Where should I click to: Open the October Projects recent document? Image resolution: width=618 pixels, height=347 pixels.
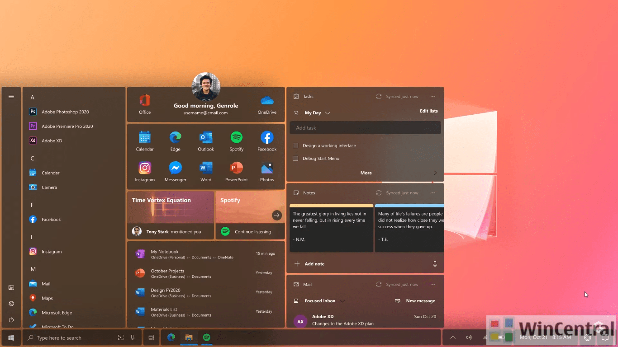(x=206, y=273)
